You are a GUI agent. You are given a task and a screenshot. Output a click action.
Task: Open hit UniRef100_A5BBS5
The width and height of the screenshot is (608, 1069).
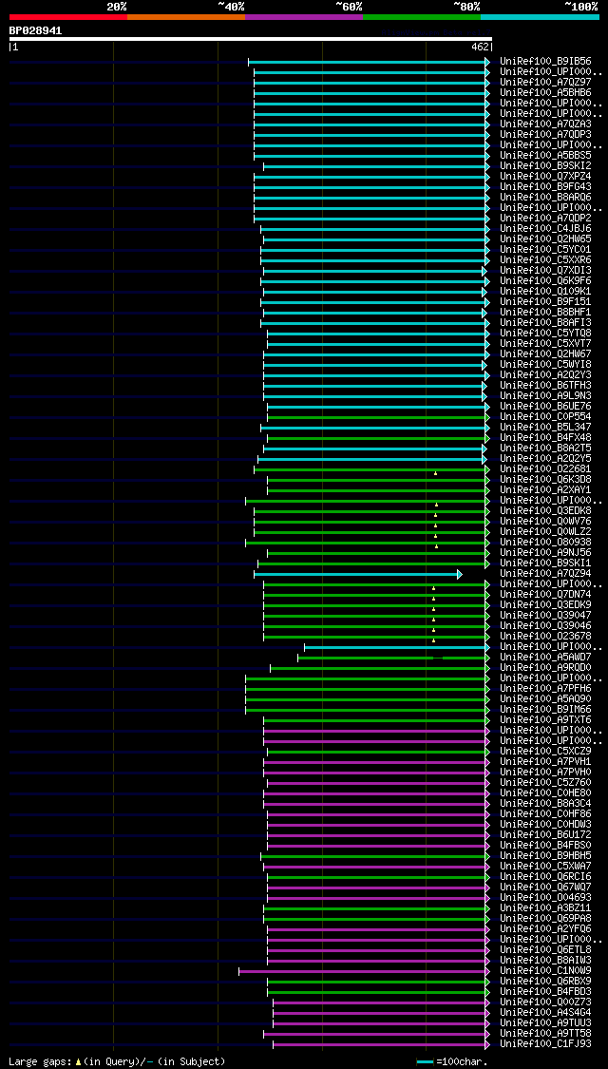[x=545, y=156]
